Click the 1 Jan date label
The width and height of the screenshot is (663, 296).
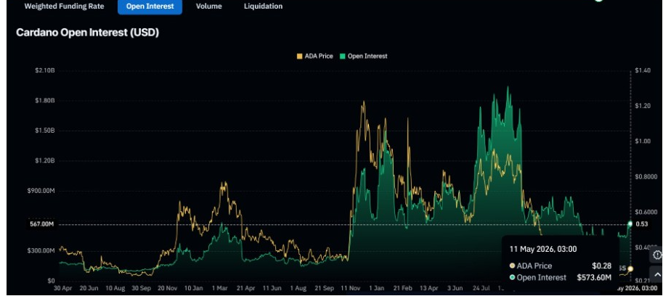click(377, 289)
